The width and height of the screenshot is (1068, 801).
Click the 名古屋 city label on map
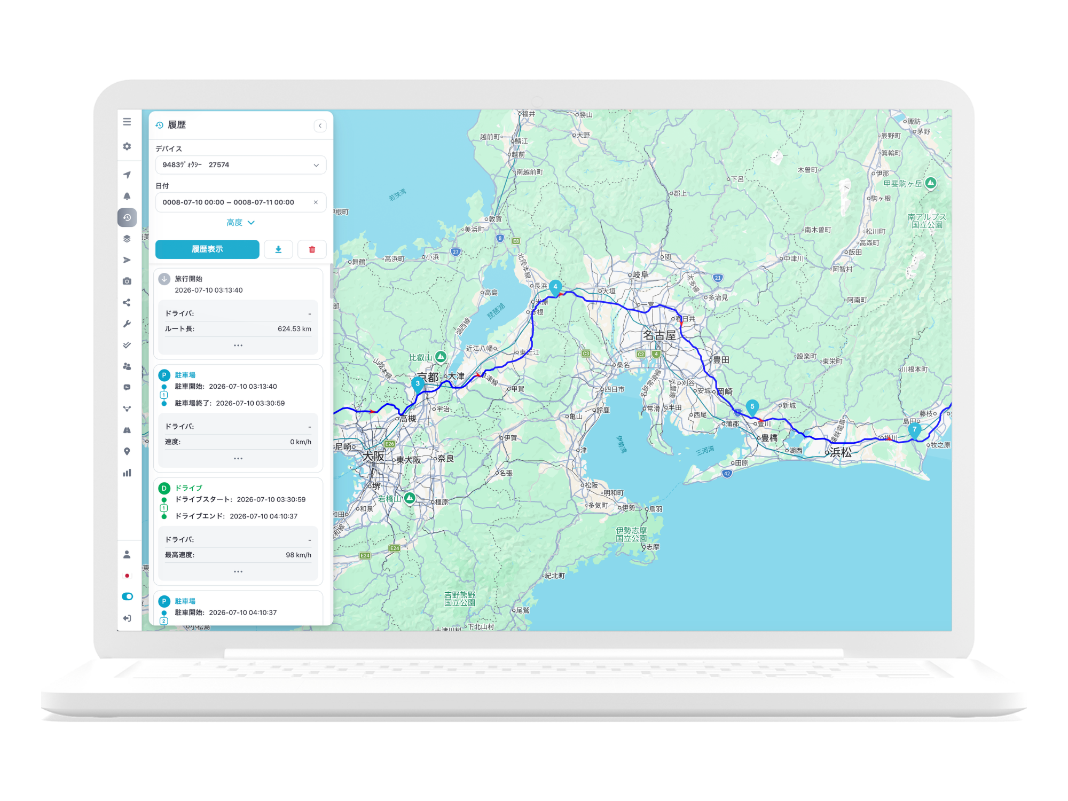[659, 335]
